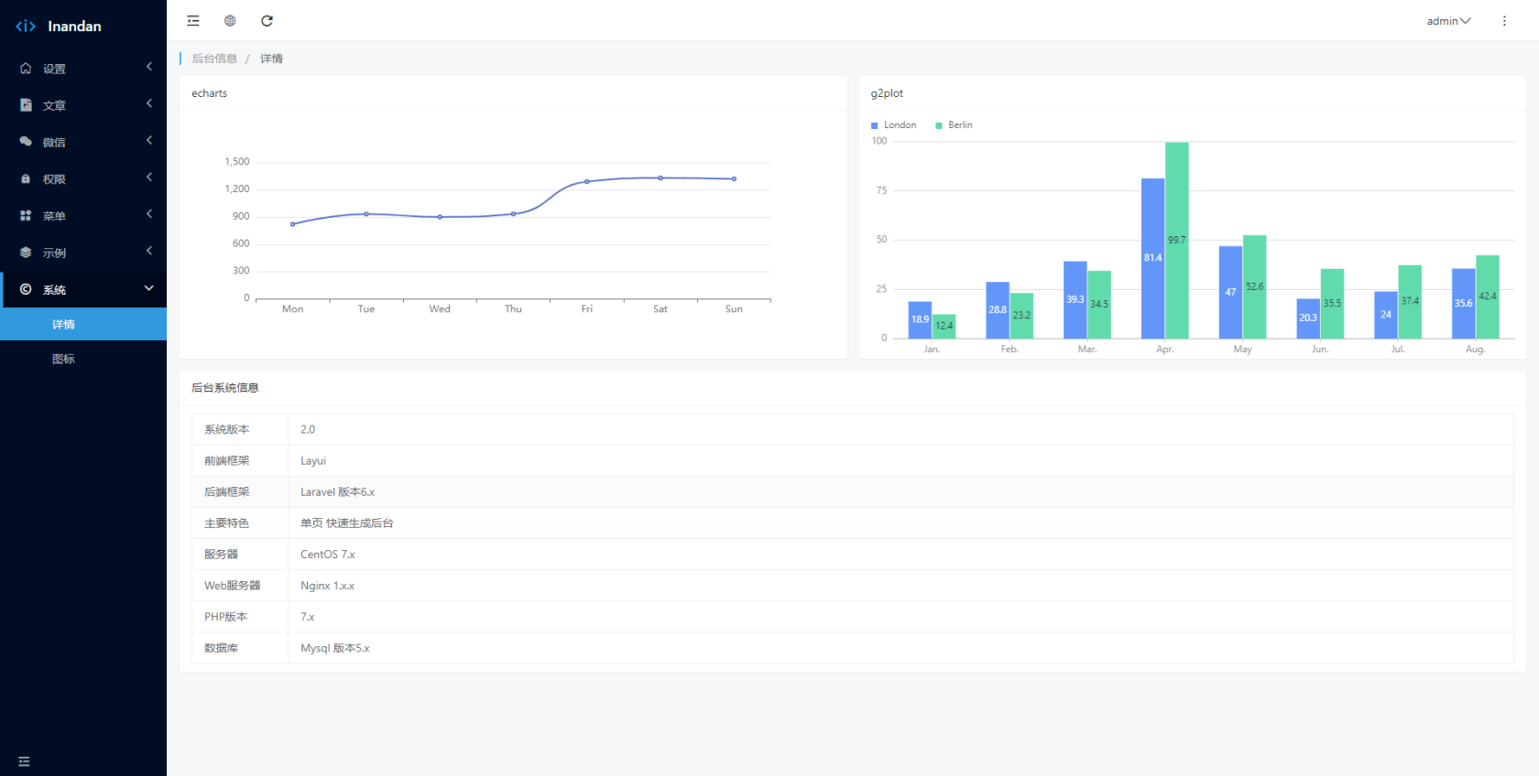The height and width of the screenshot is (776, 1539).
Task: Expand the 权限 menu chevron
Action: (149, 178)
